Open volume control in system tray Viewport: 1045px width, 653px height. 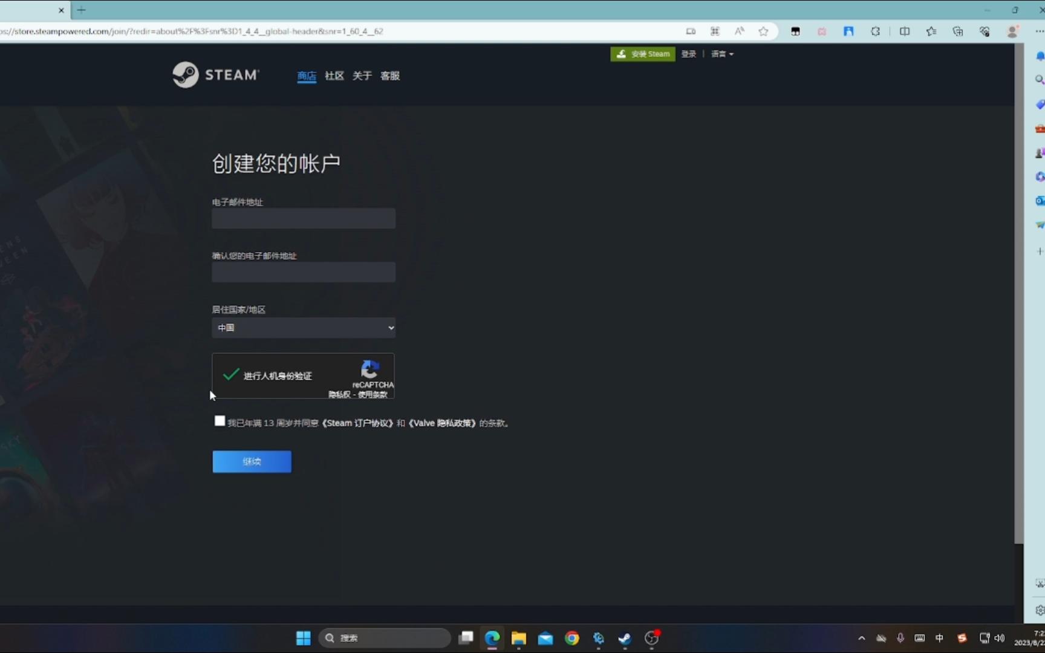click(x=1000, y=638)
